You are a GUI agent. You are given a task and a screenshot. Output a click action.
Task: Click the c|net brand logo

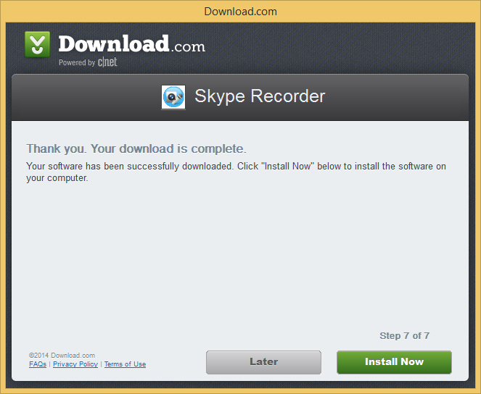pyautogui.click(x=107, y=62)
